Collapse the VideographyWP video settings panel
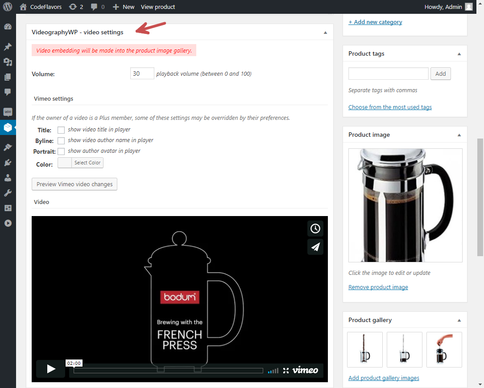Screen dimensions: 484x388 [325, 33]
